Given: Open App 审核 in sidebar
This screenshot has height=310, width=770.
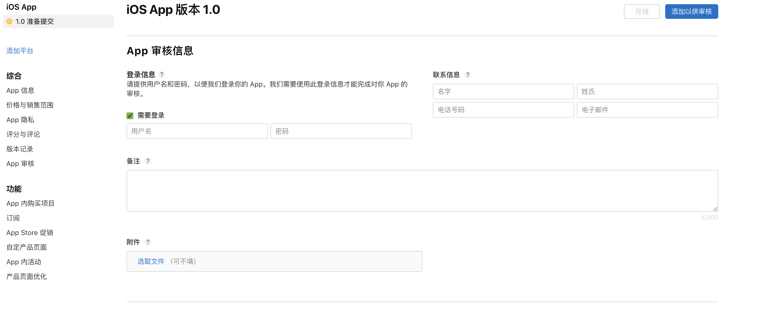Looking at the screenshot, I should 20,164.
